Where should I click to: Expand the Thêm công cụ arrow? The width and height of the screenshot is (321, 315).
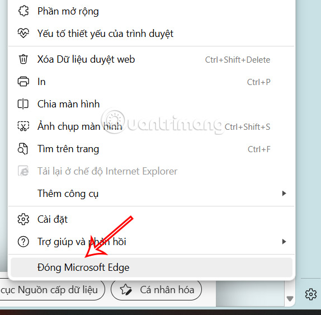284,194
